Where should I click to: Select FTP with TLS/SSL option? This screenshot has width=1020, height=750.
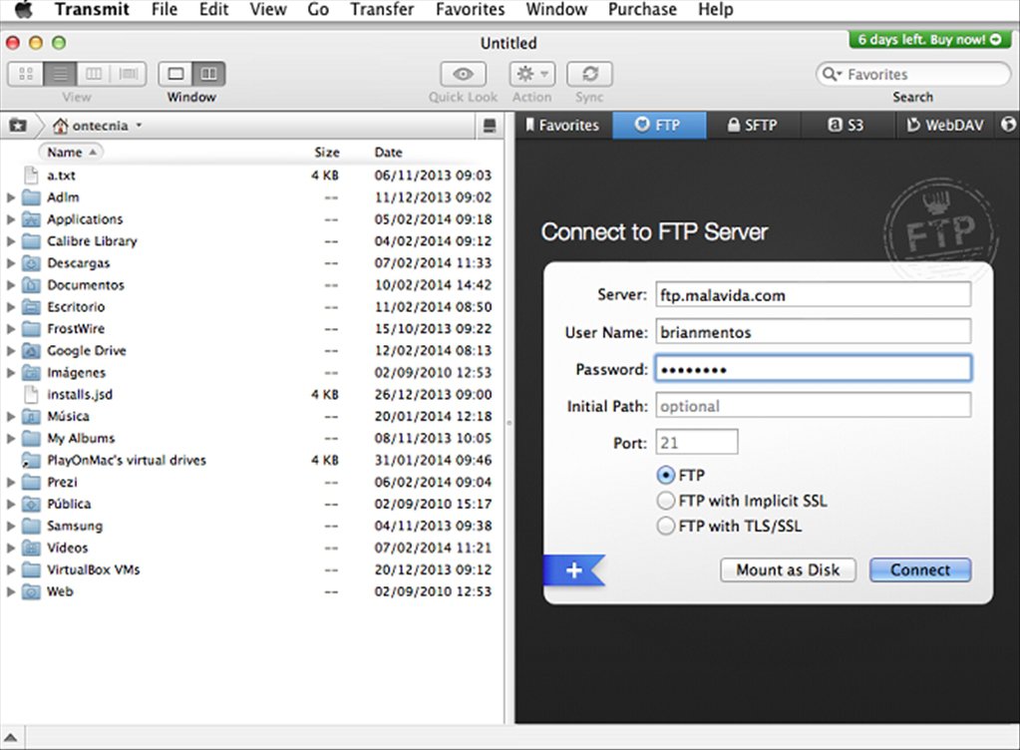point(665,526)
